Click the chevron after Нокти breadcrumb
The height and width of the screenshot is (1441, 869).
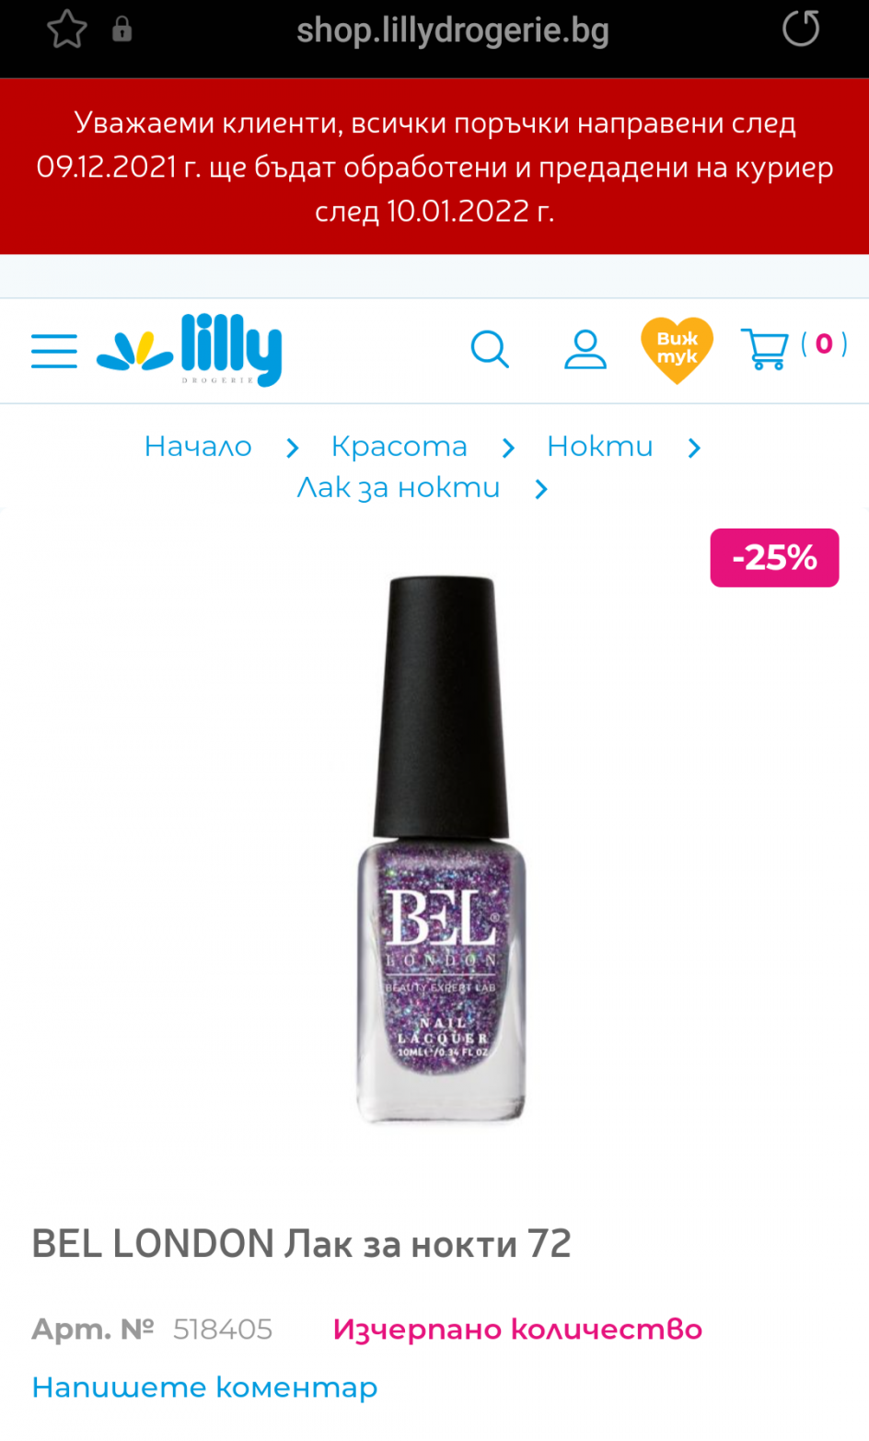(x=694, y=448)
